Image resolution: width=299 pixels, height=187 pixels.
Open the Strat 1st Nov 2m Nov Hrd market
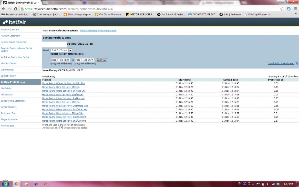tap(63, 98)
